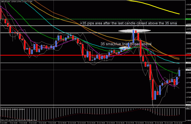Viewport: 191px width, 124px height.
Task: Click the '12 Oct 12:30' time axis label
Action: (x=178, y=123)
